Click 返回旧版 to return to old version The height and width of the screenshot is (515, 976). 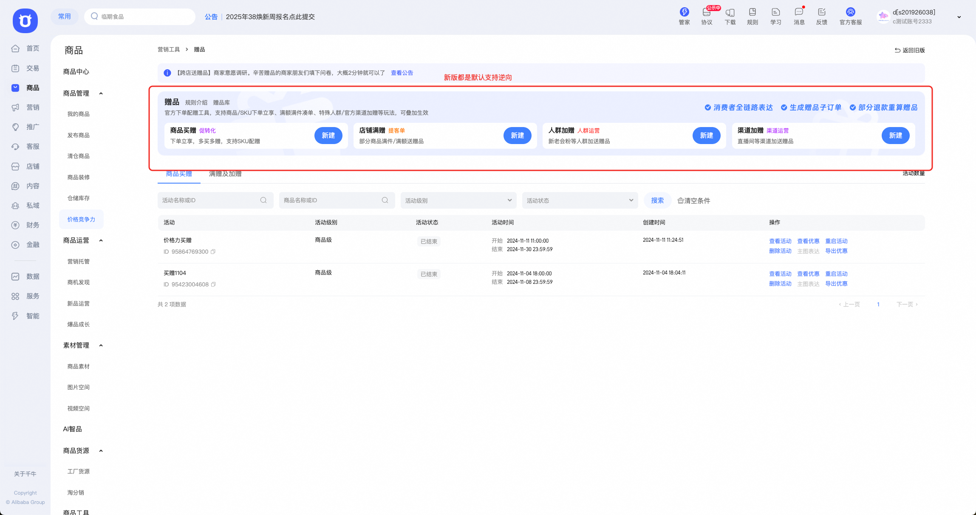pyautogui.click(x=910, y=50)
